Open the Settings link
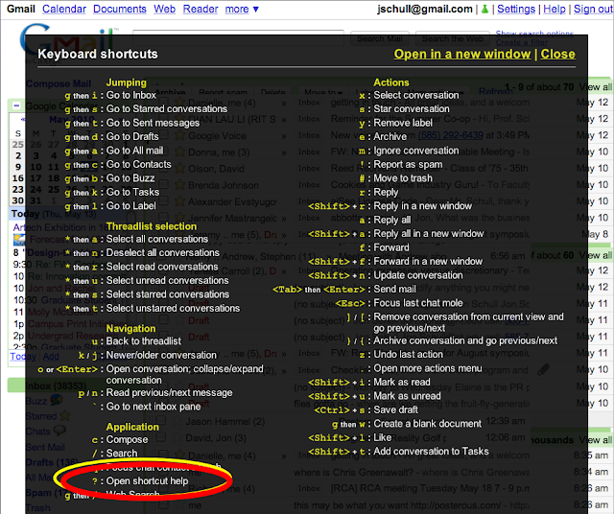The height and width of the screenshot is (514, 614). point(516,9)
